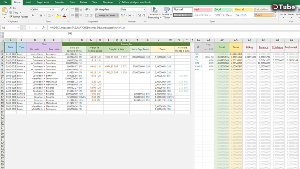
Task: Open the File tab
Action: coord(5,2)
